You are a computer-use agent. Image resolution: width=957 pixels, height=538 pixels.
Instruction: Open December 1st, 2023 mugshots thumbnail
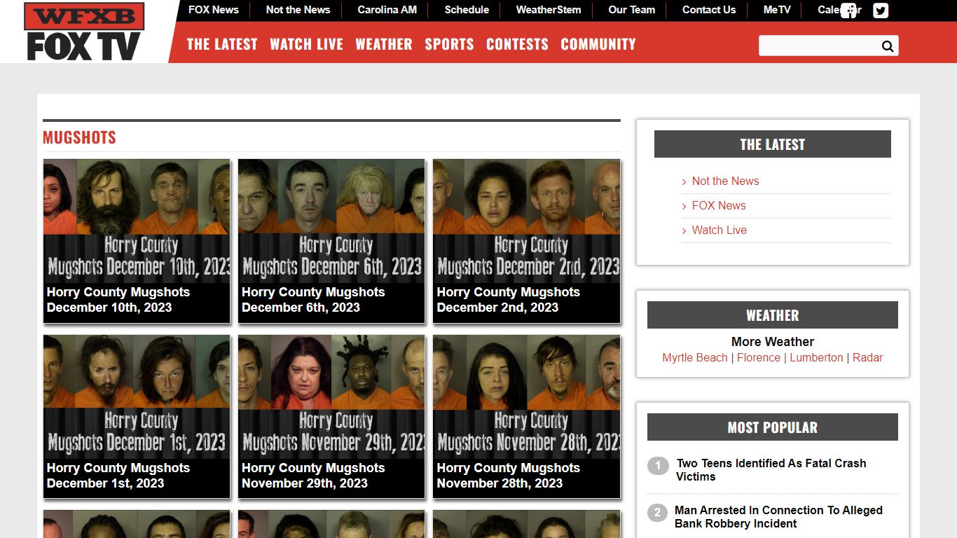(137, 396)
